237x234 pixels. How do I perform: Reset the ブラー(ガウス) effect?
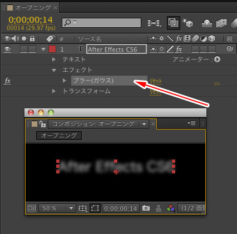pos(156,81)
